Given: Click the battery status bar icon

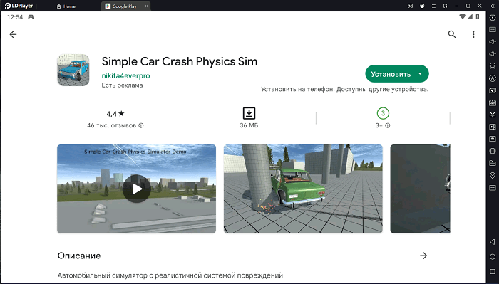Looking at the screenshot, I should (478, 16).
